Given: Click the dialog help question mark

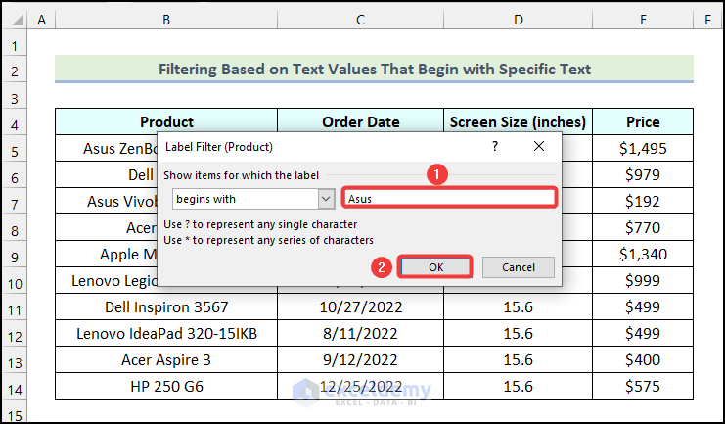Looking at the screenshot, I should point(495,146).
